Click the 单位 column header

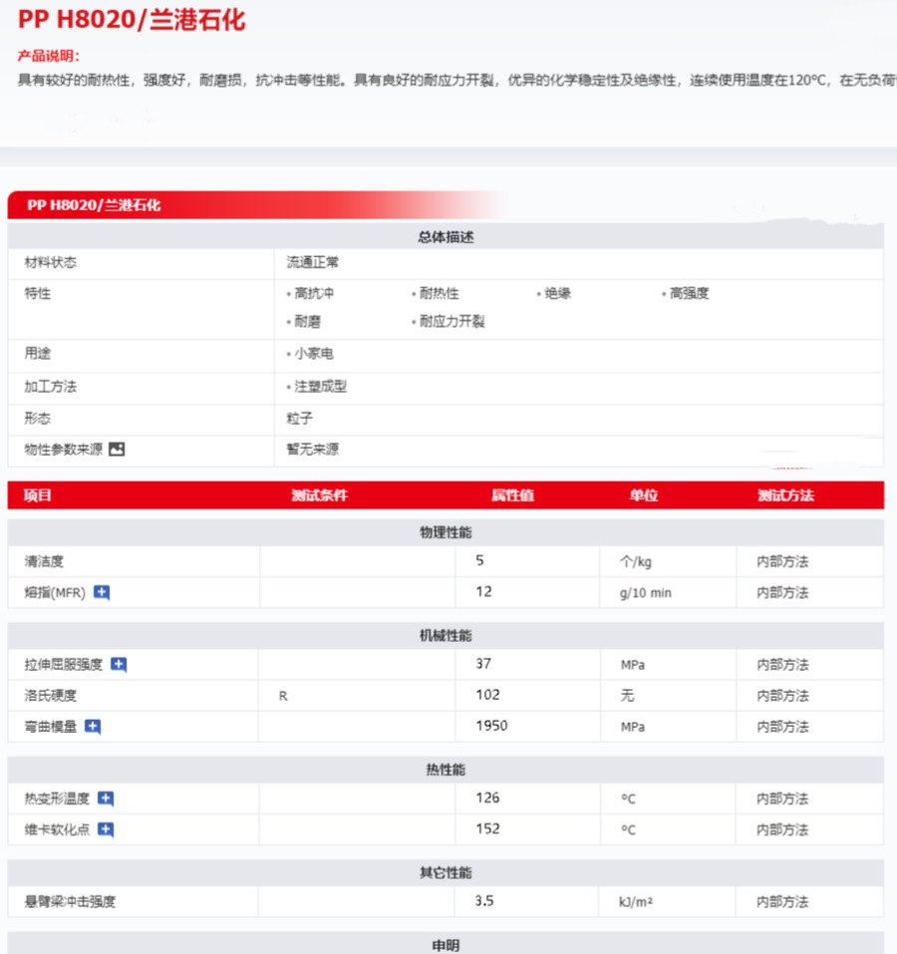(x=644, y=495)
